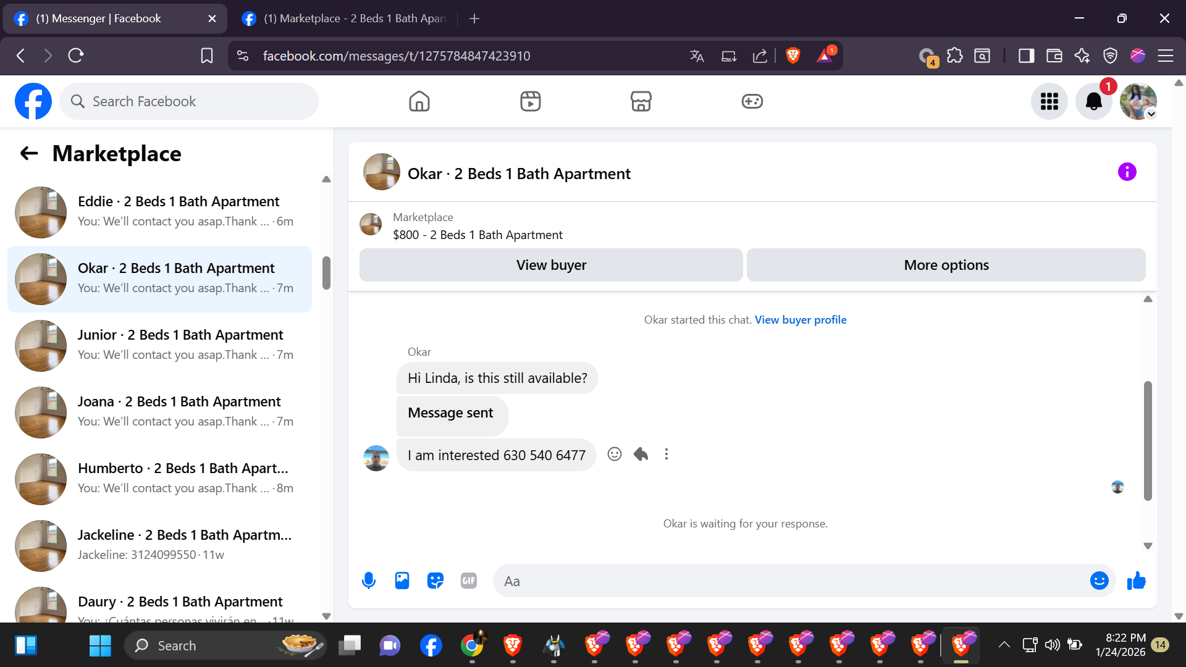This screenshot has width=1186, height=667.
Task: Attach a photo using the image icon
Action: [x=402, y=581]
